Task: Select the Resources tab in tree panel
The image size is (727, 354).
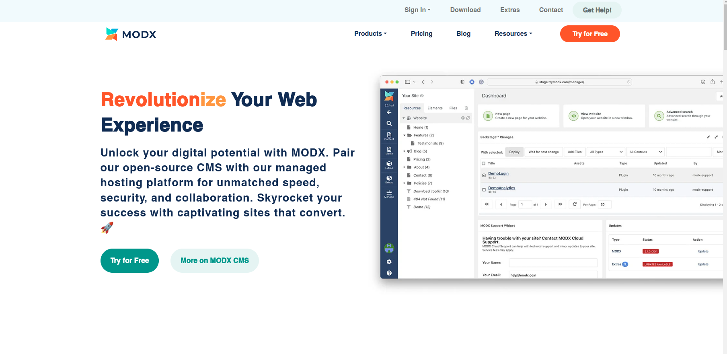Action: pos(412,108)
